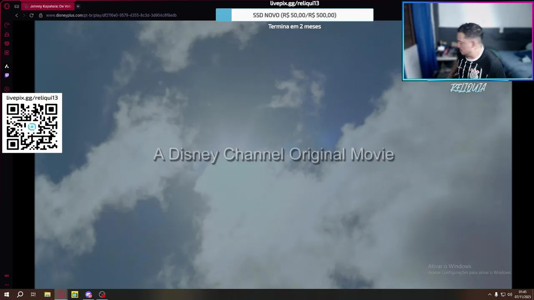
Task: Open GX Cleaner in sidebar
Action: point(7,35)
